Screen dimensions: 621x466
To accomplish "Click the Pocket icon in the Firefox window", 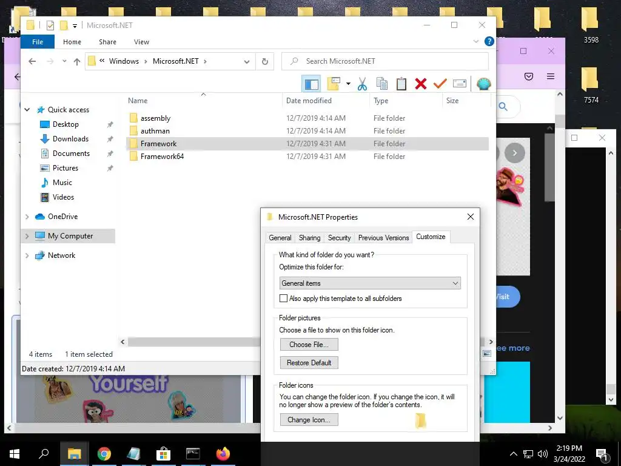I will 529,76.
